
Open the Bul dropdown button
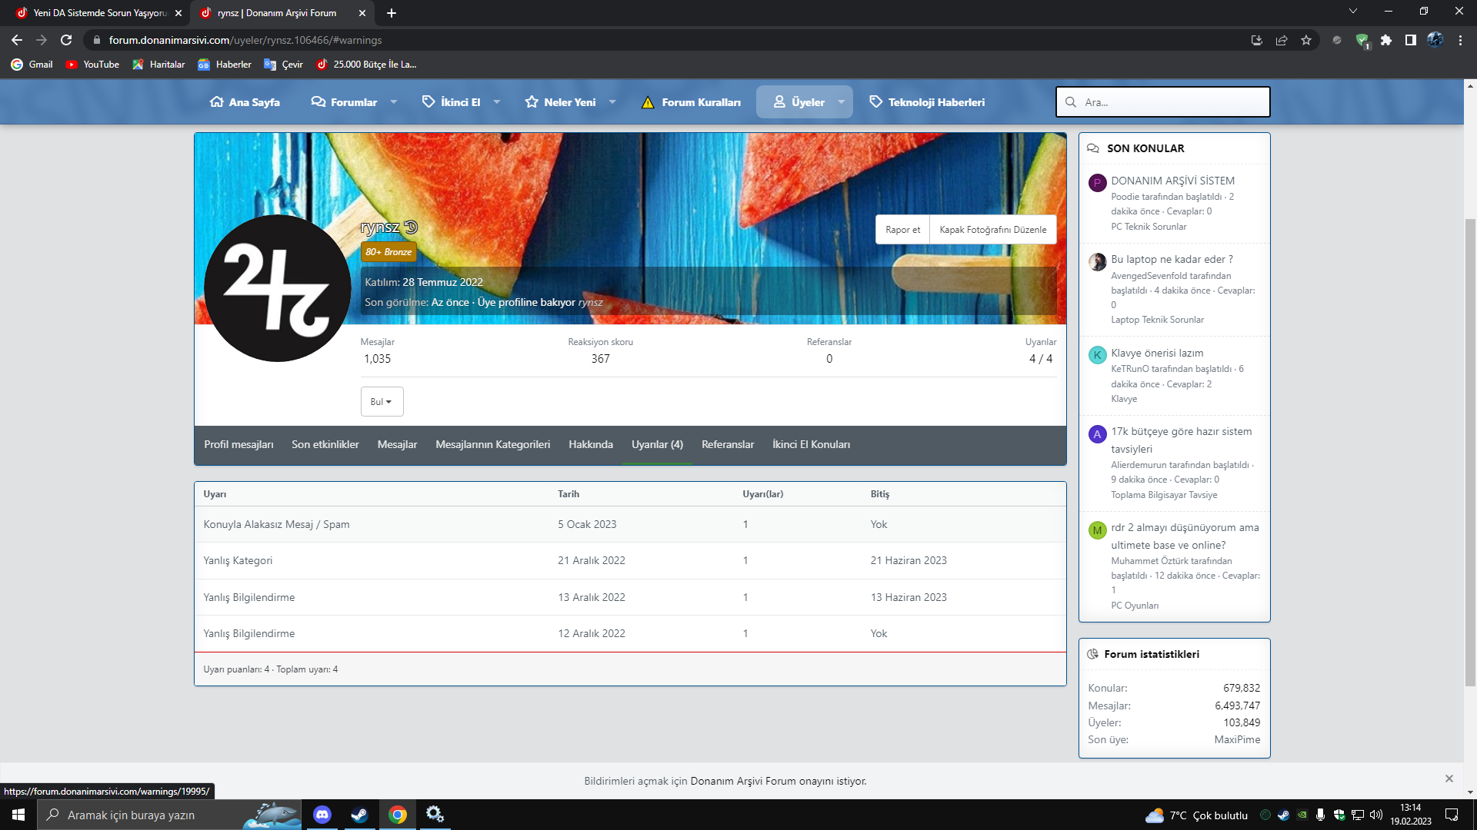382,402
